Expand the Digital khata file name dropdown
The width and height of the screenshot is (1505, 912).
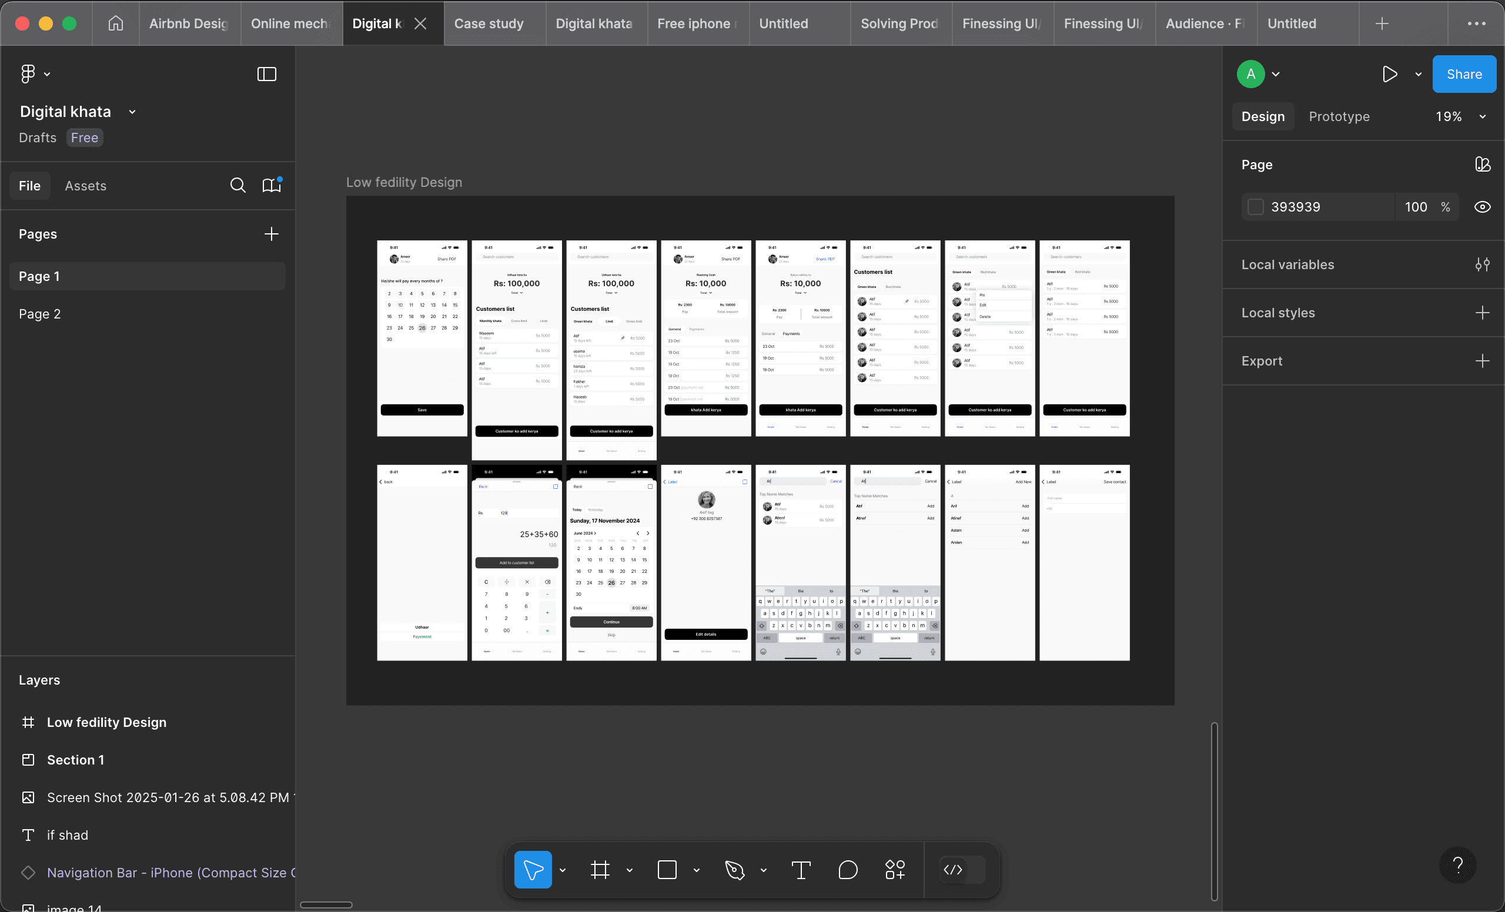pos(132,112)
